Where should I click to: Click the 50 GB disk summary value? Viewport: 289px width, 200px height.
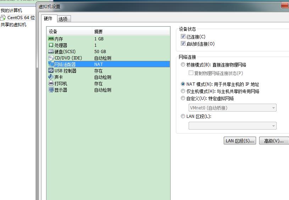pos(100,52)
